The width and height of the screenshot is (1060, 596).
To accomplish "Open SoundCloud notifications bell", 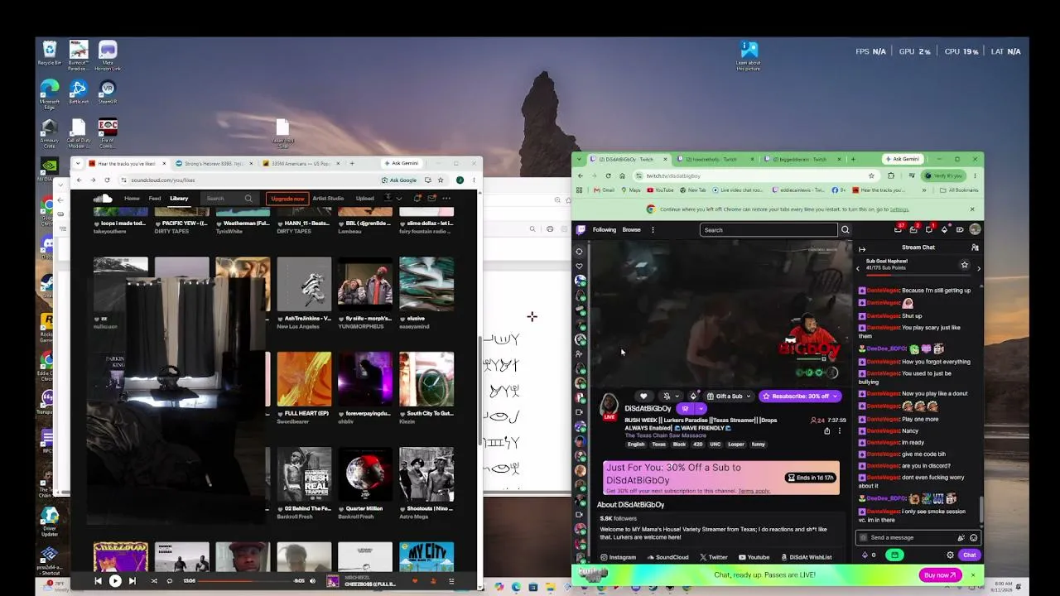I will (417, 199).
